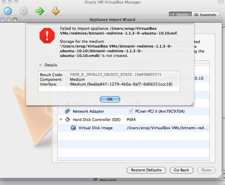Select the PIIX4 controller value

click(131, 119)
